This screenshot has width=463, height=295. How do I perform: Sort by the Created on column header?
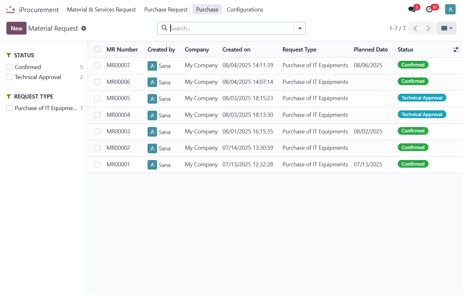tap(236, 50)
